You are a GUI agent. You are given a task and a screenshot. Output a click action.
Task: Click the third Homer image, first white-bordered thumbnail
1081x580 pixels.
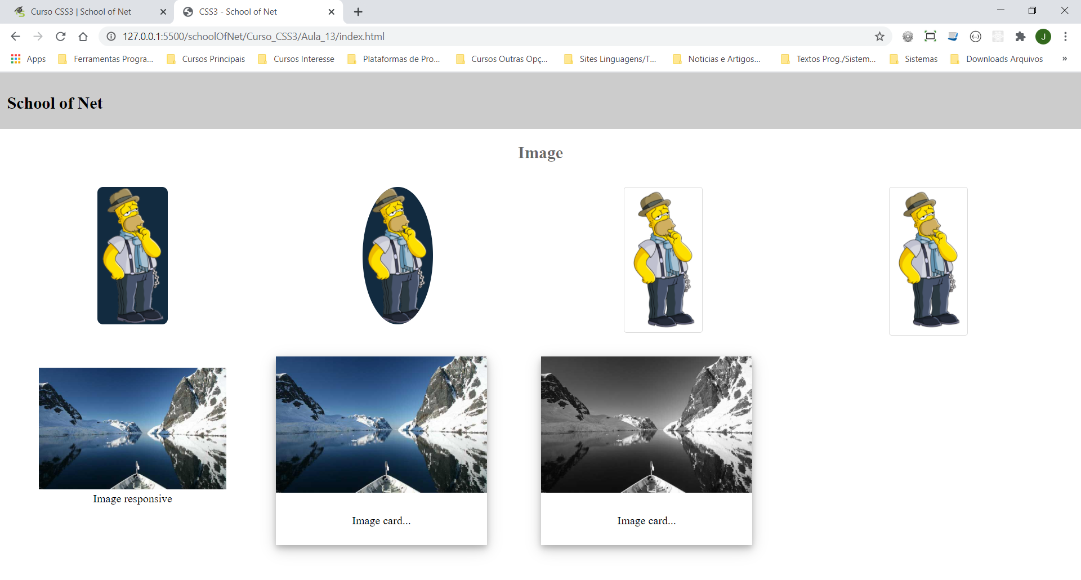coord(663,260)
